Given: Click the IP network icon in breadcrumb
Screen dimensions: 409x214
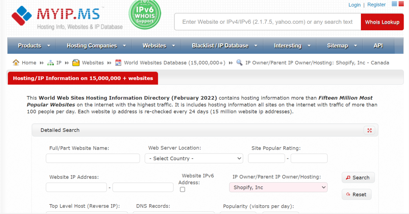Looking at the screenshot, I should 50,63.
